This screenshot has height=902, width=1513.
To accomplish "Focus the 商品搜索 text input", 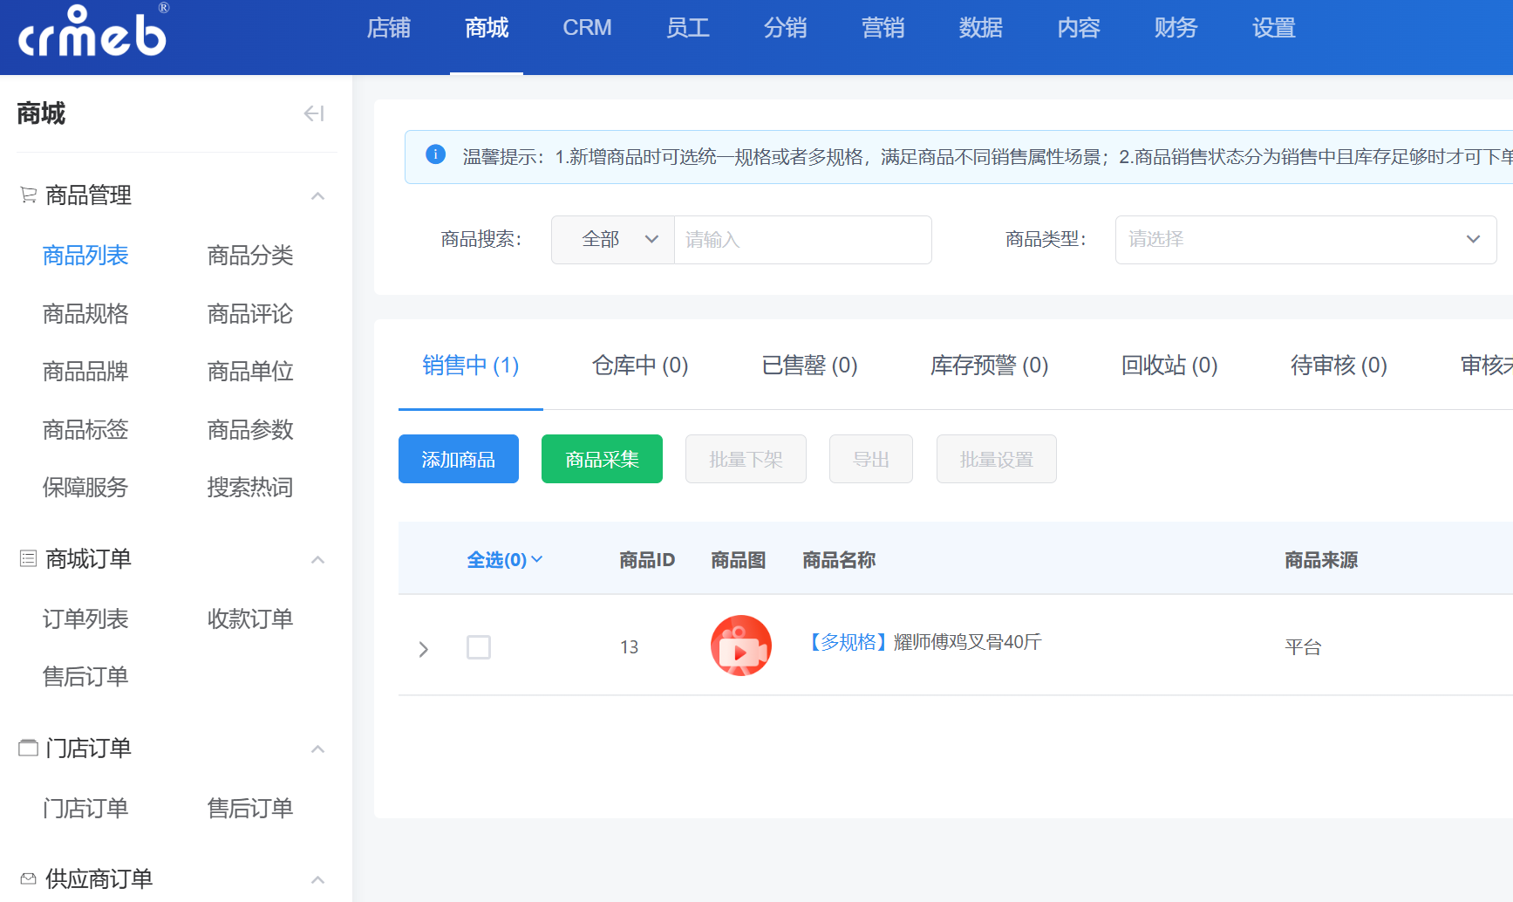I will pos(802,240).
